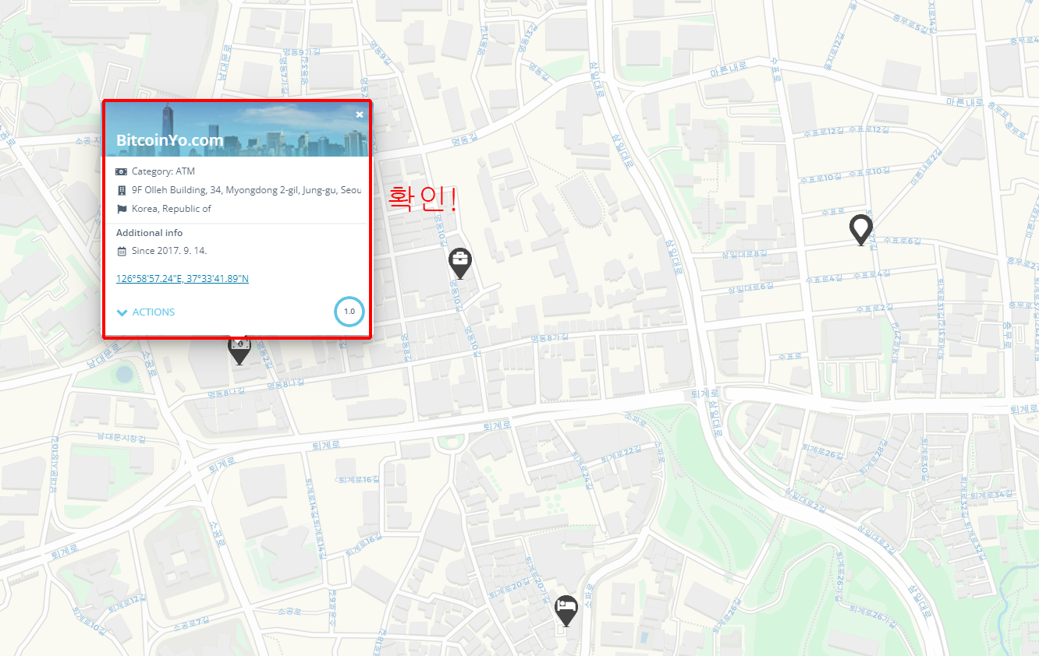Select the 9F Olleh Building address text
Viewport: 1039px width, 656px height.
tap(246, 190)
